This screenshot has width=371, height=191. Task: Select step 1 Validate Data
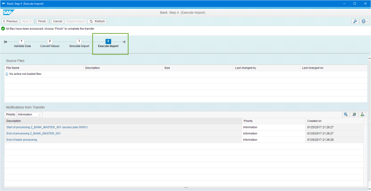22,43
